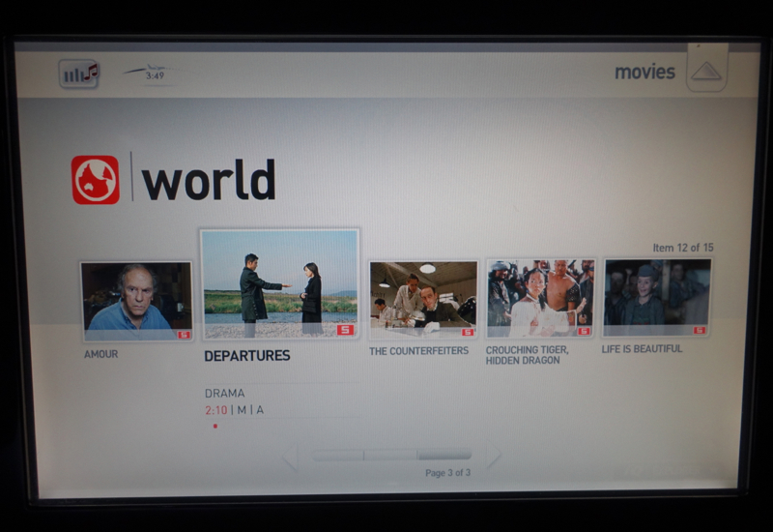The width and height of the screenshot is (773, 532).
Task: Select the third segment of page bar
Action: click(444, 455)
